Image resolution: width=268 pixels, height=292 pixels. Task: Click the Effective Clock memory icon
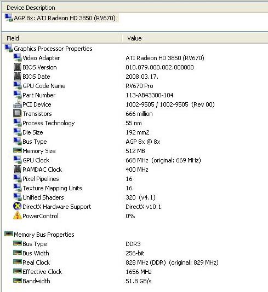coord(18,271)
